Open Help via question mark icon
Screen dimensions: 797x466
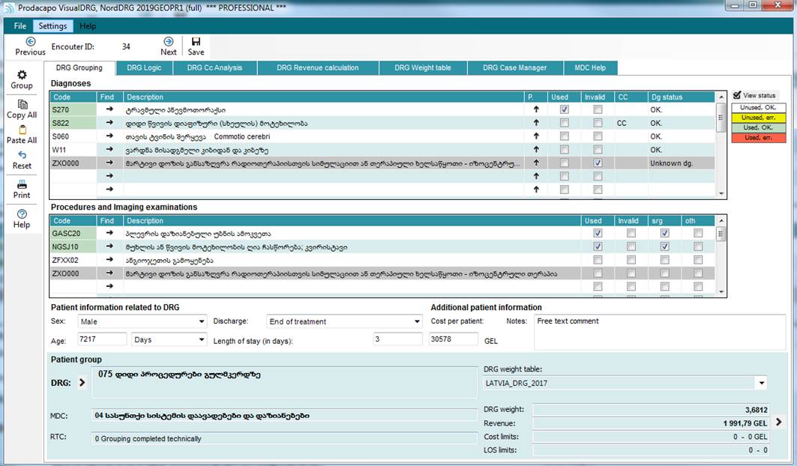click(22, 214)
